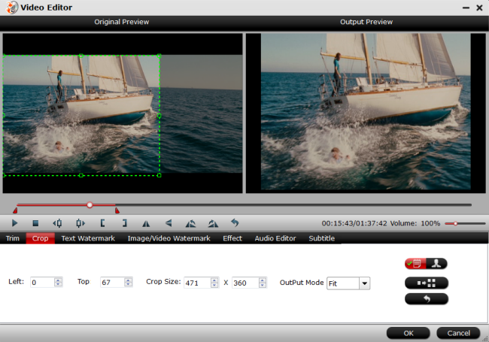Click the crop height field showing 360
The width and height of the screenshot is (489, 342).
coord(245,283)
